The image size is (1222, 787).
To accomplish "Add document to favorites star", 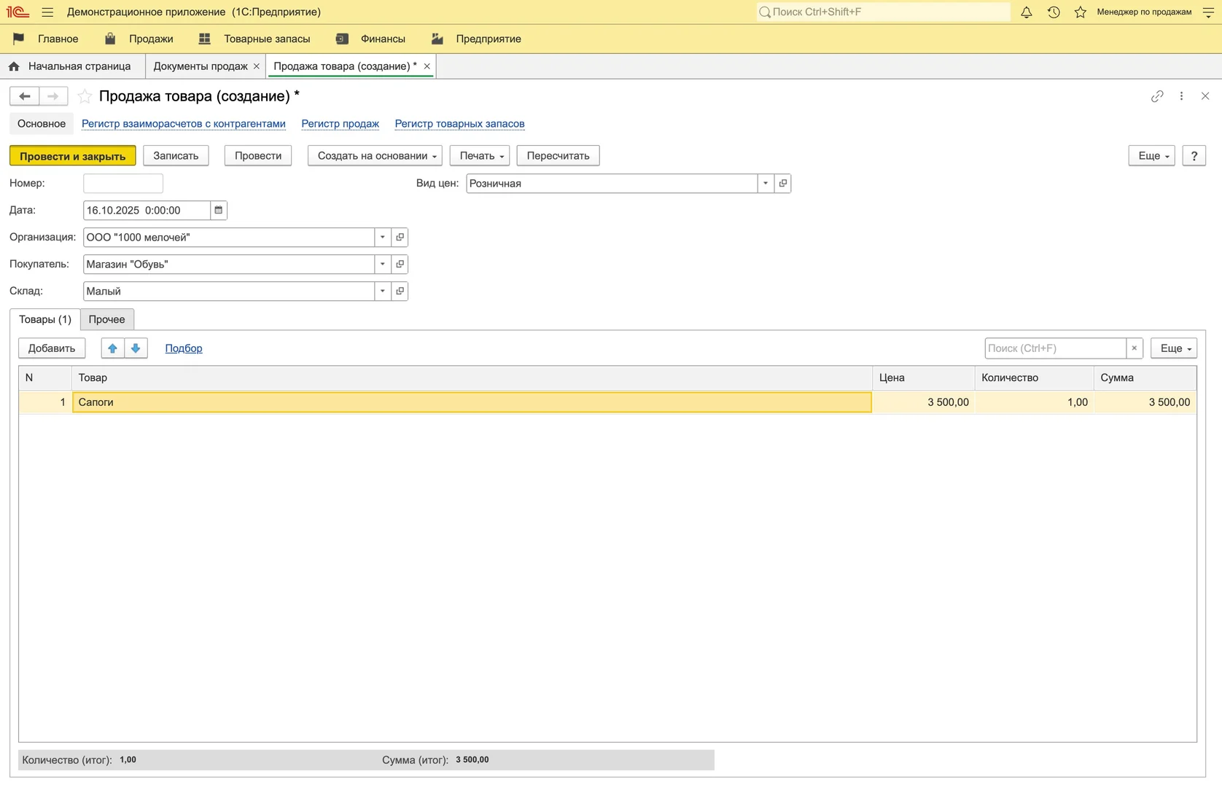I will [x=85, y=96].
